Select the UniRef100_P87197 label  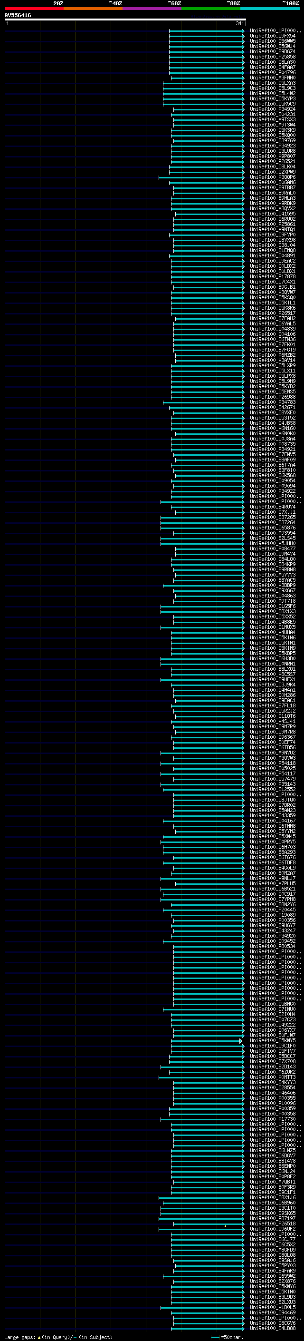pos(273,1218)
